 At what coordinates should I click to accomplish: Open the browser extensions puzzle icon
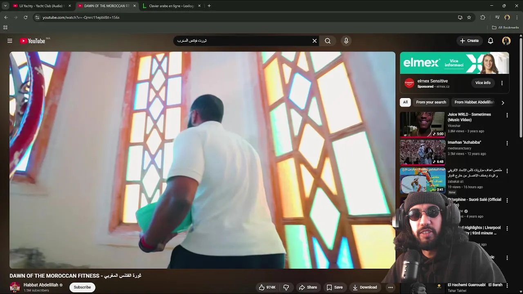[483, 18]
